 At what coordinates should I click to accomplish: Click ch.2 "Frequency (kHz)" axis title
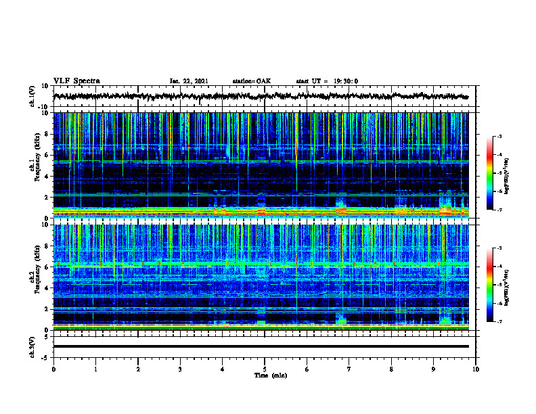(x=37, y=269)
